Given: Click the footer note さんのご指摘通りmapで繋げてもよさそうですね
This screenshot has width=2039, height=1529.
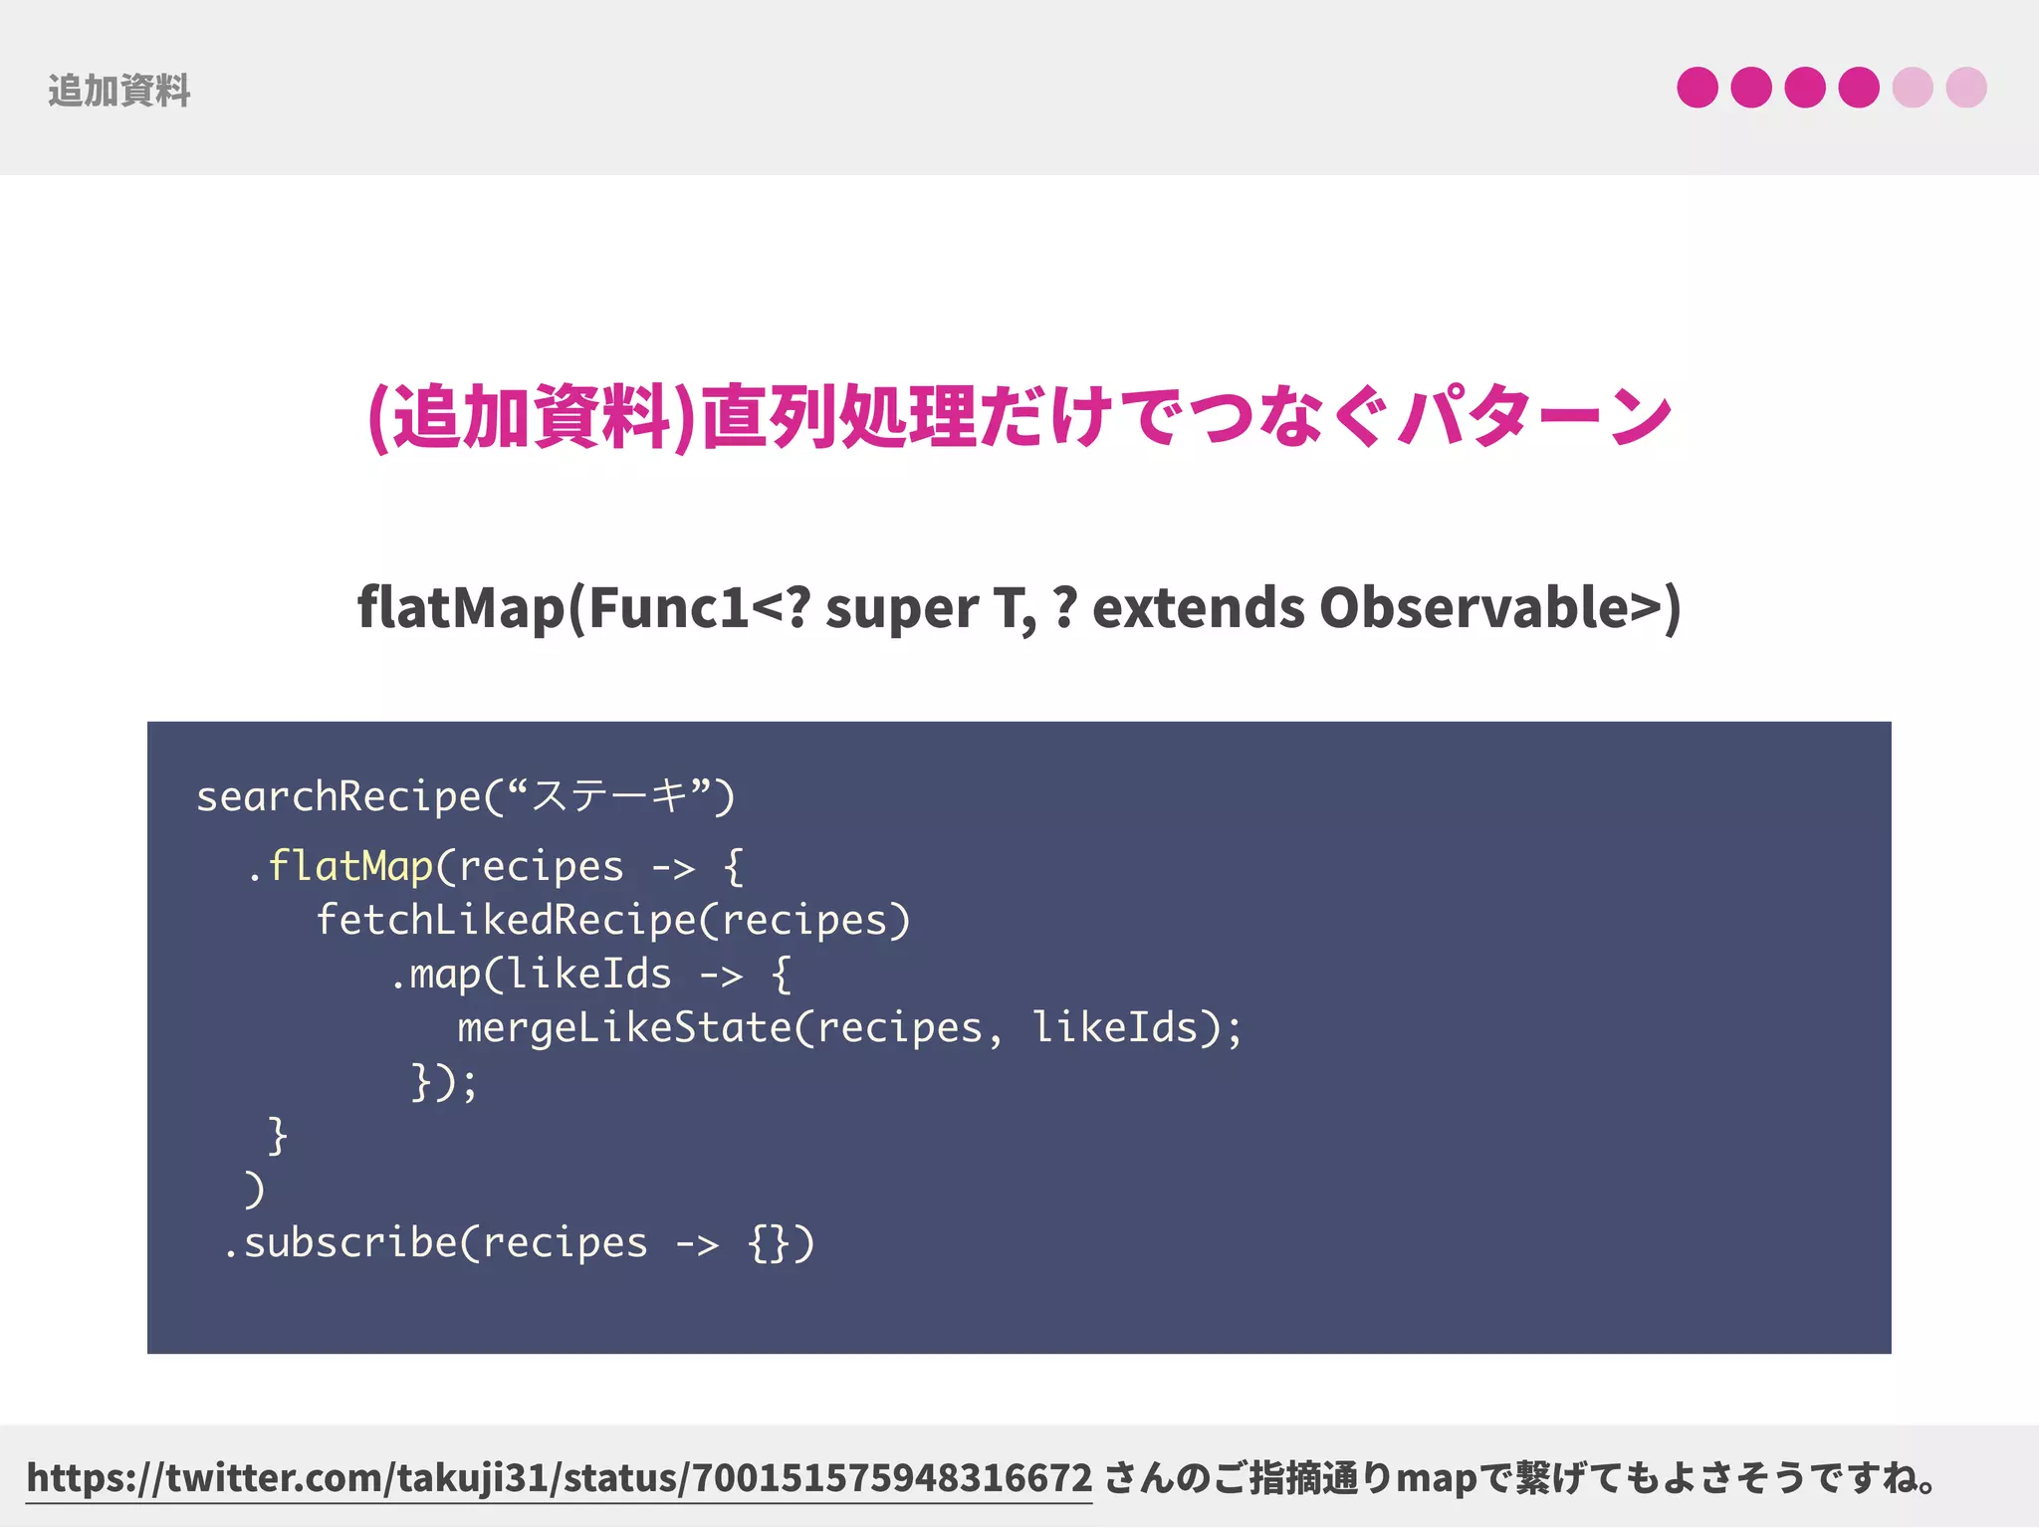Looking at the screenshot, I should pos(1522,1477).
